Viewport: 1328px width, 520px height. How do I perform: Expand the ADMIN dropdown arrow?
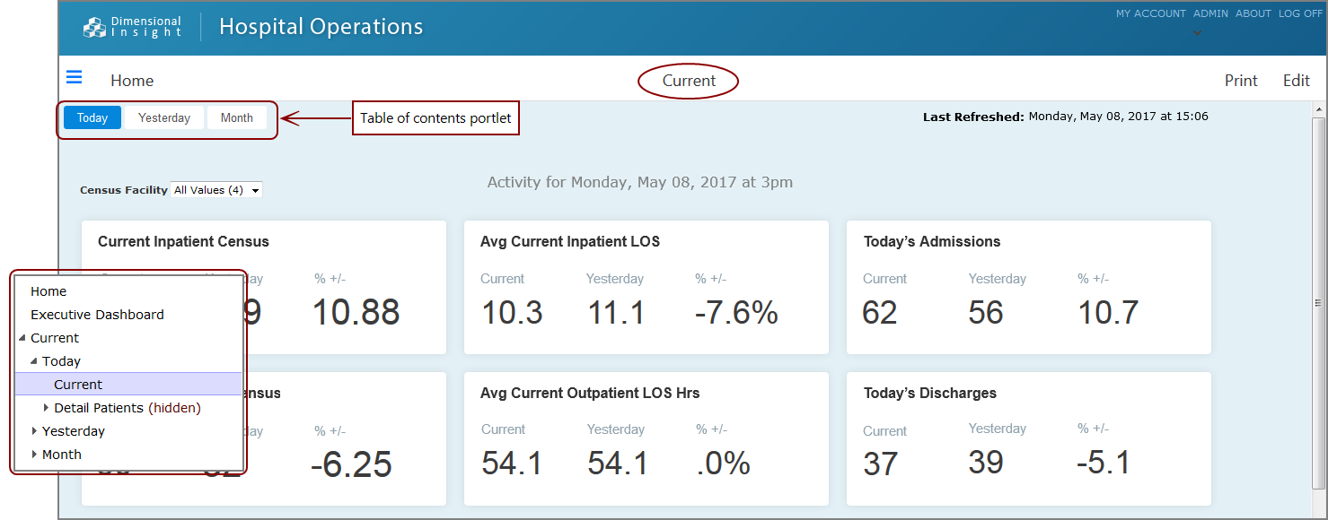tap(1196, 34)
